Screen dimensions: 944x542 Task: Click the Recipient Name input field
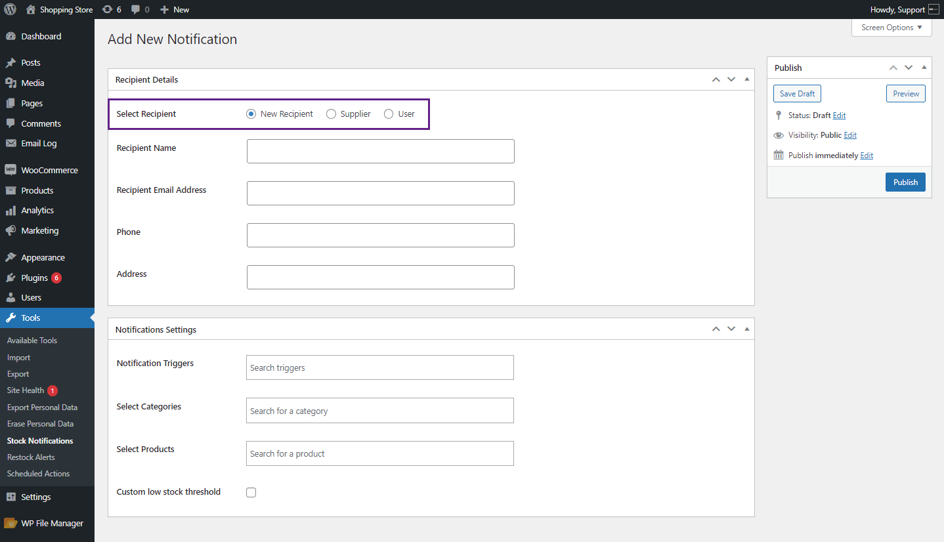[x=381, y=151]
